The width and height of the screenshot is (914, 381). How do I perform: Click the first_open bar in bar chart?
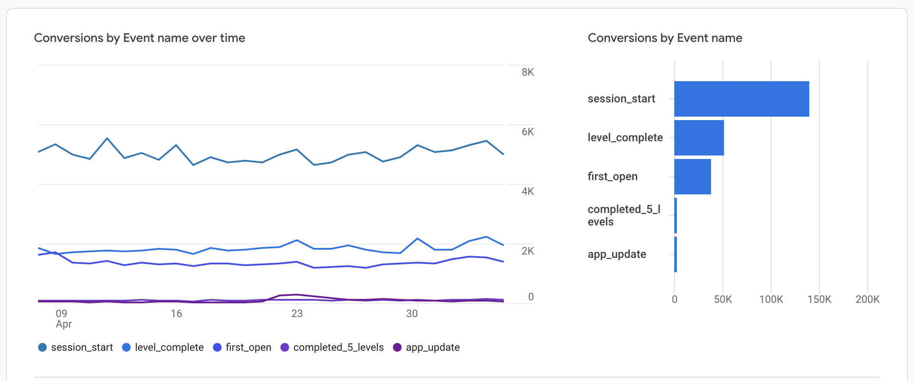tap(692, 177)
